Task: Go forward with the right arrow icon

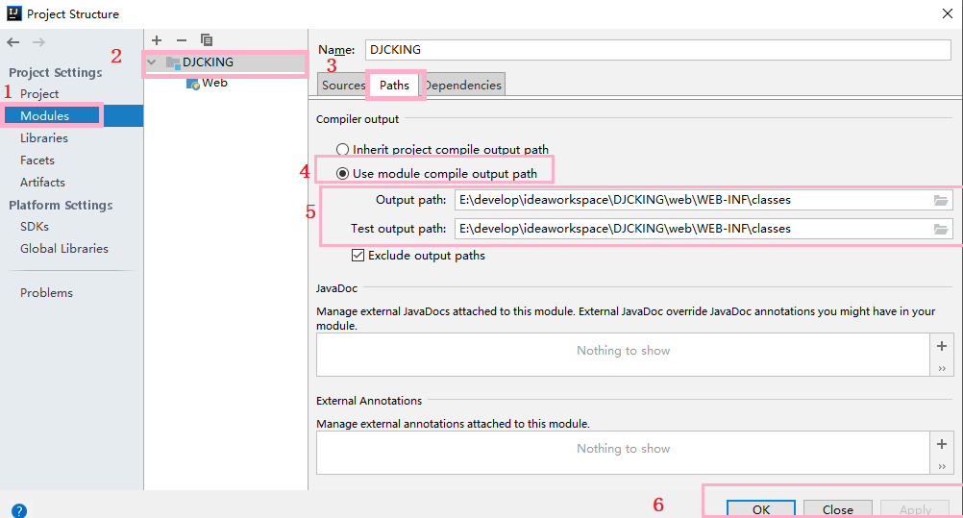Action: click(38, 42)
